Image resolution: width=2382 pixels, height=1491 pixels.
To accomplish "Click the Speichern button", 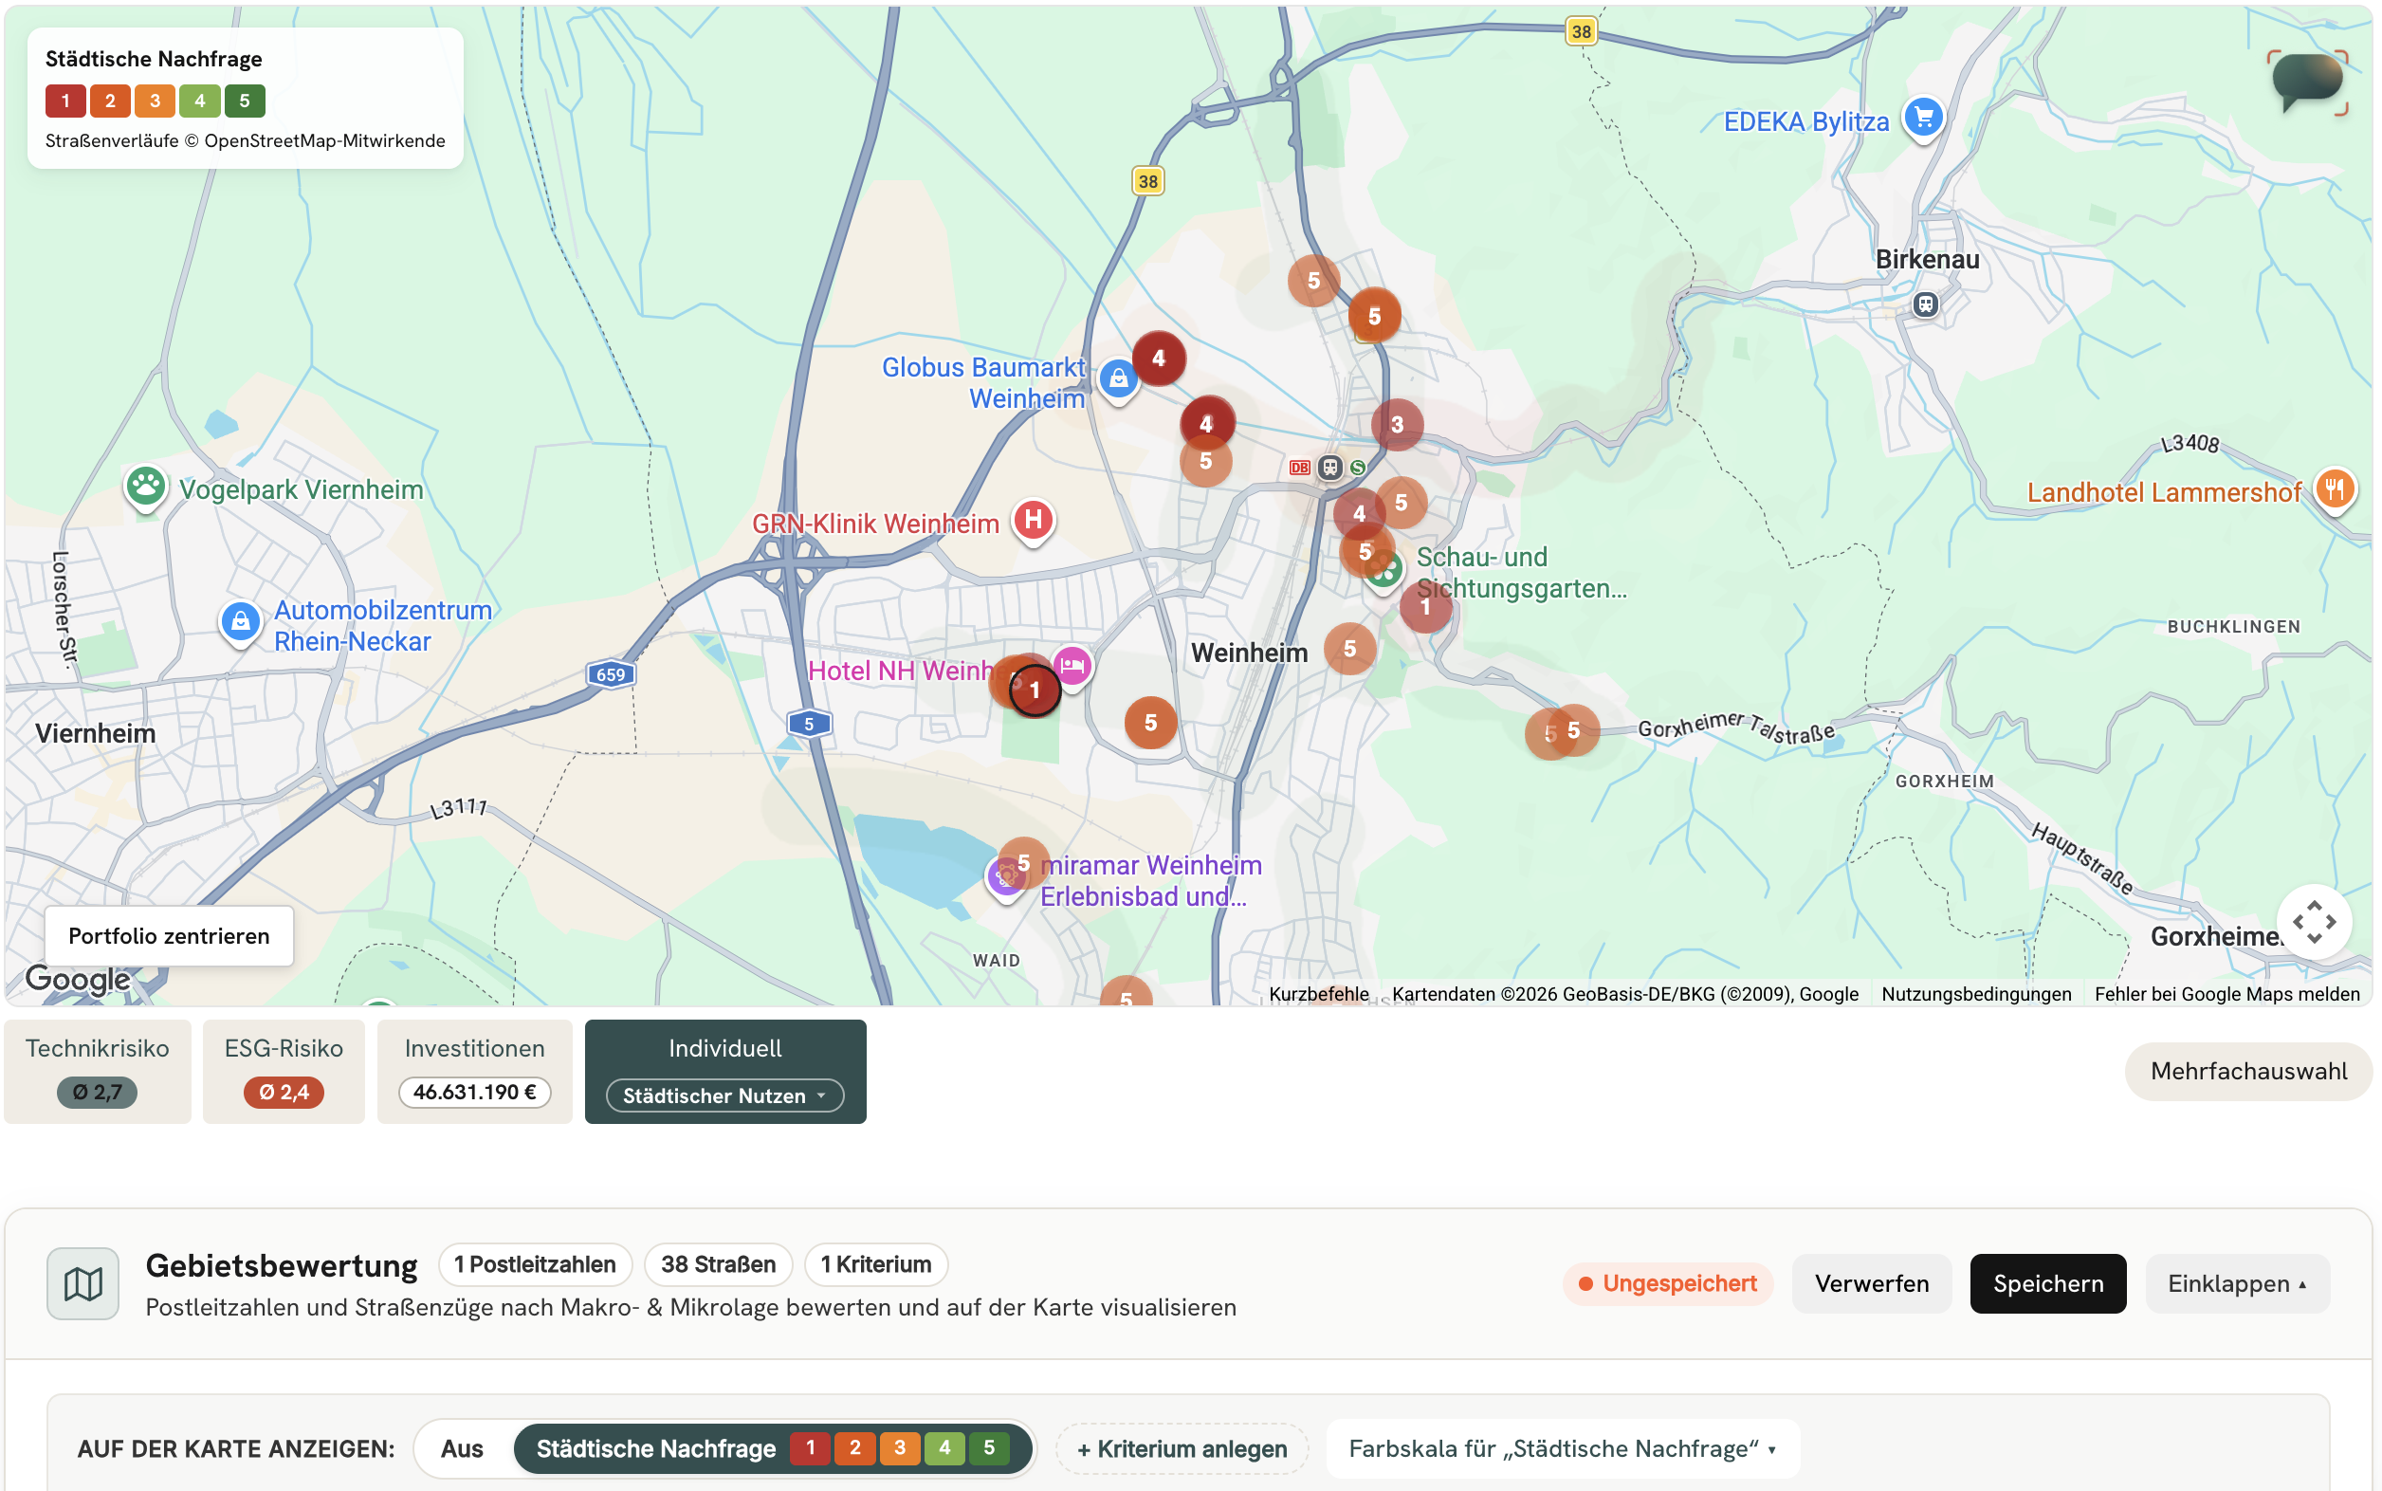I will (2048, 1283).
